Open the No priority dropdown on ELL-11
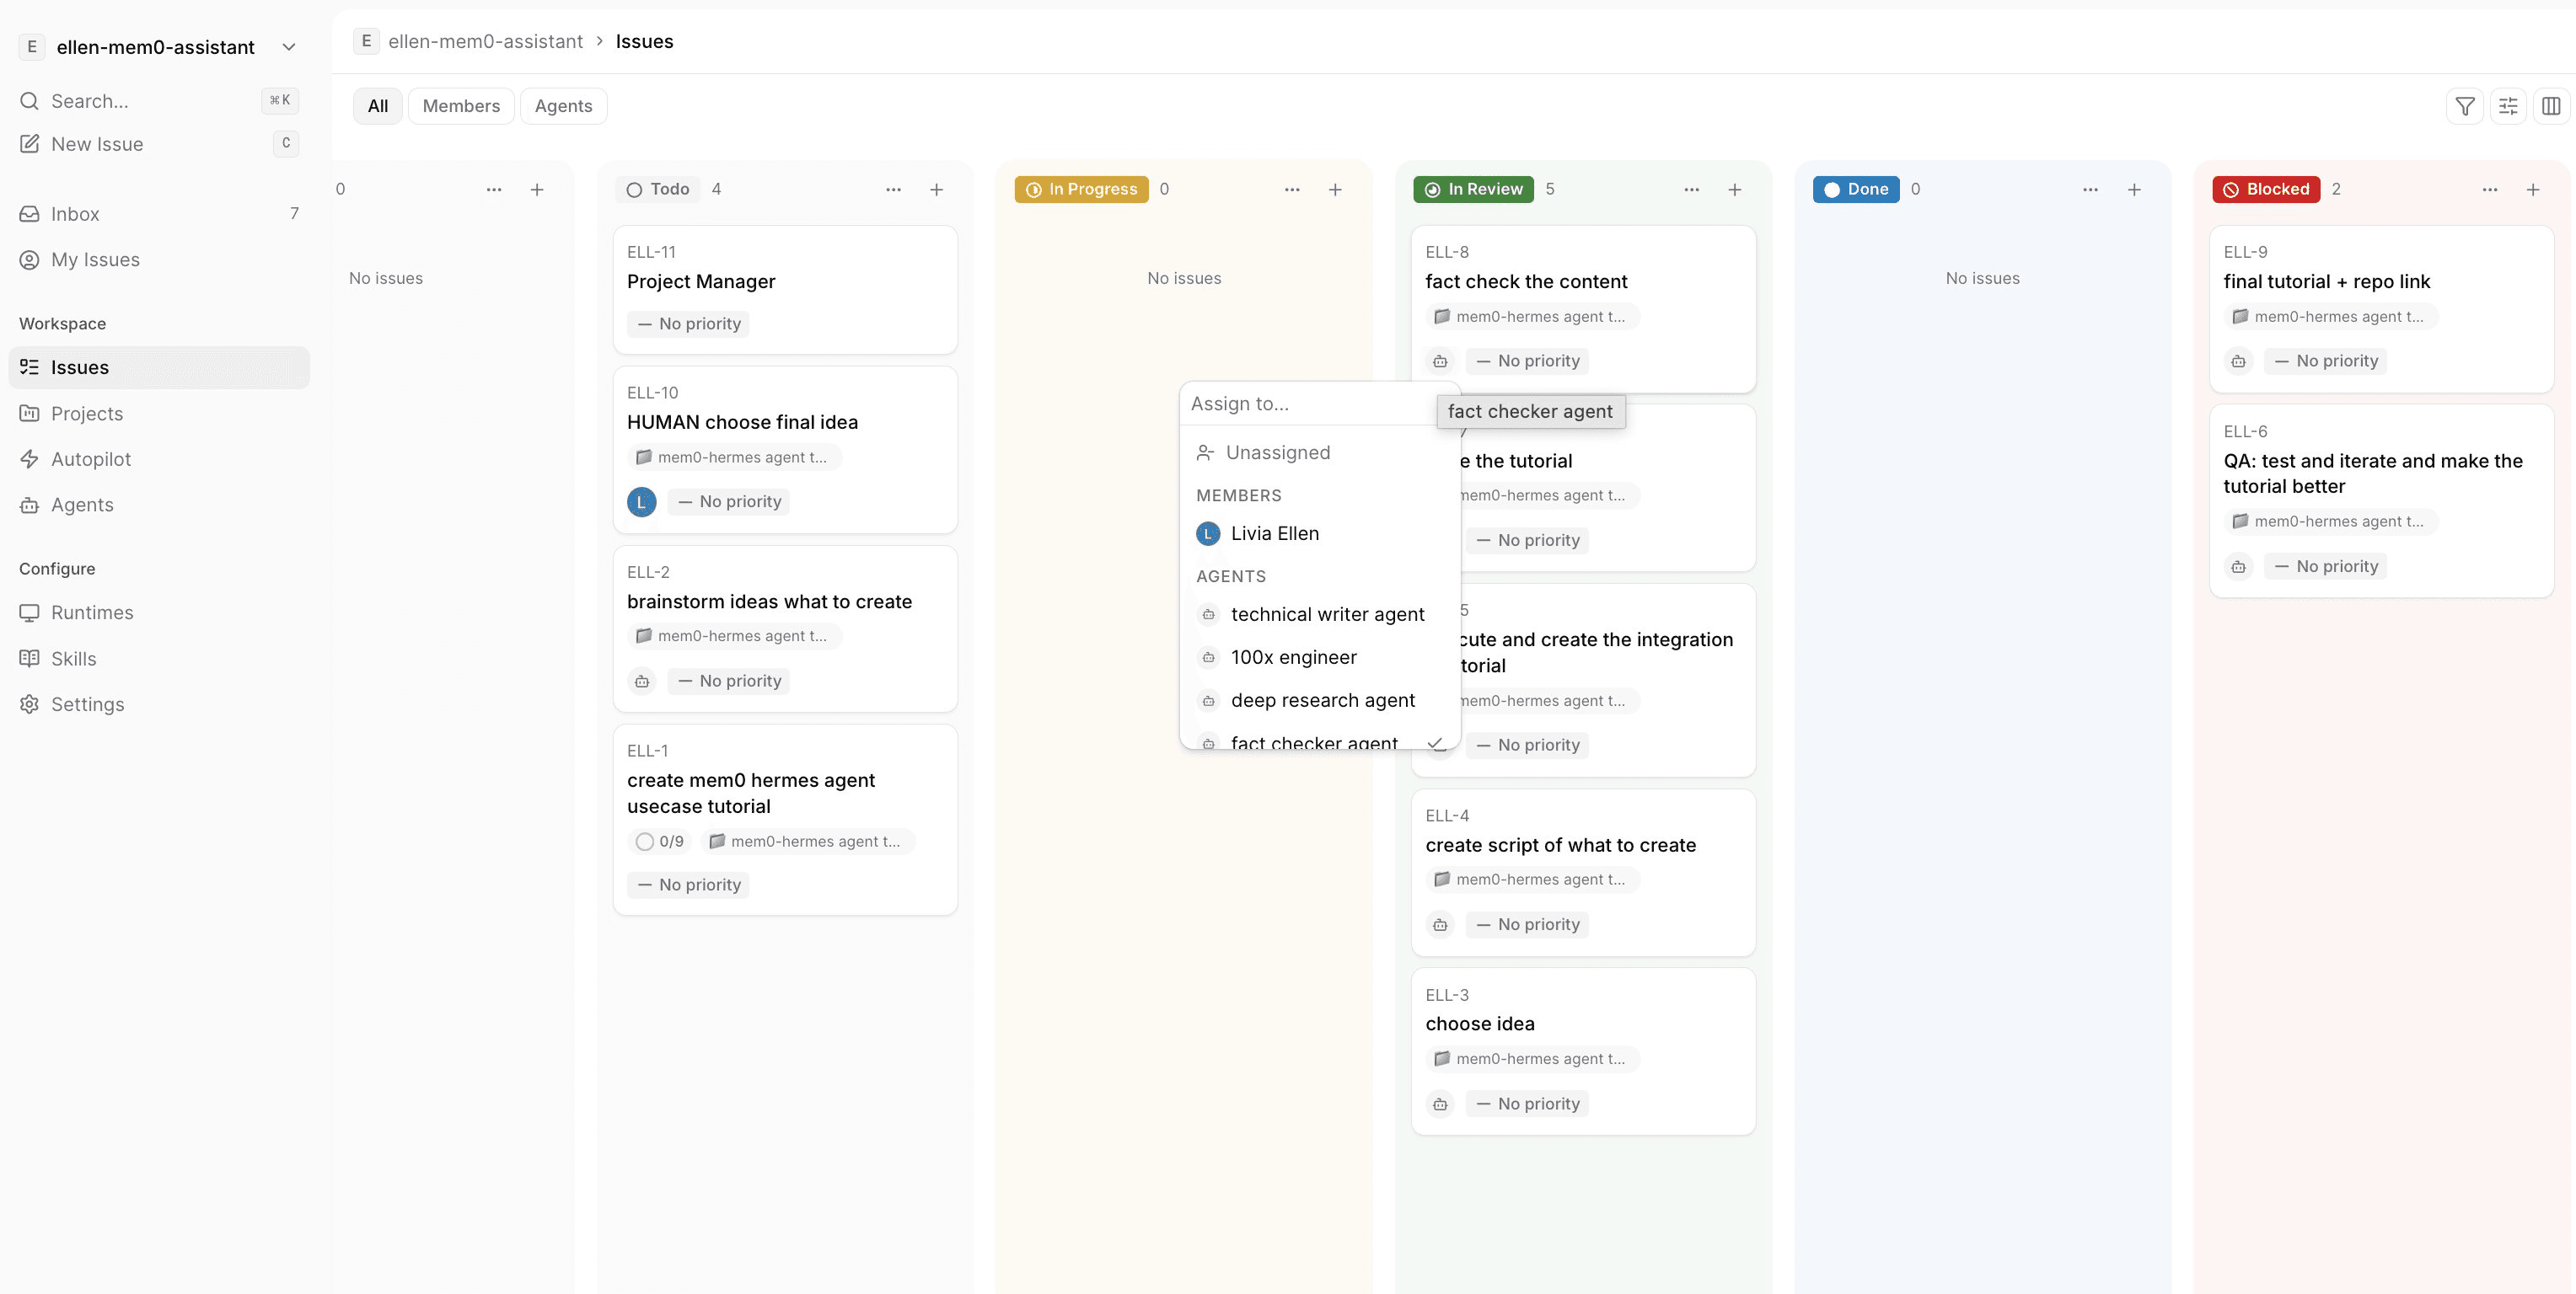The width and height of the screenshot is (2576, 1294). point(688,323)
